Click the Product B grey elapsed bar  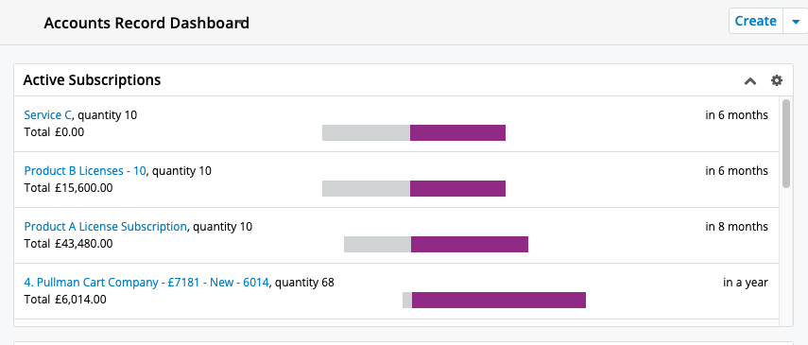pos(366,188)
